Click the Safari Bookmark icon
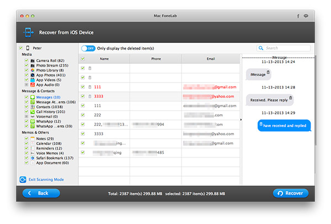 pos(32,158)
